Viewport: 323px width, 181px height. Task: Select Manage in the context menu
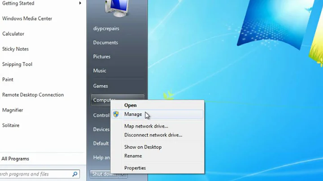[x=157, y=114]
